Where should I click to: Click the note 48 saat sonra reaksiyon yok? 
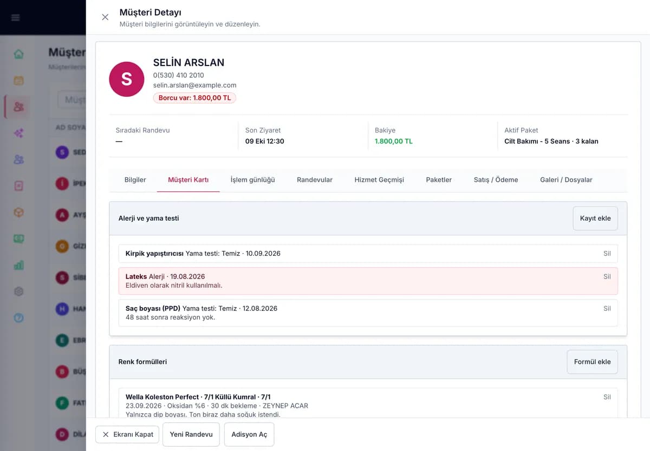coord(171,317)
